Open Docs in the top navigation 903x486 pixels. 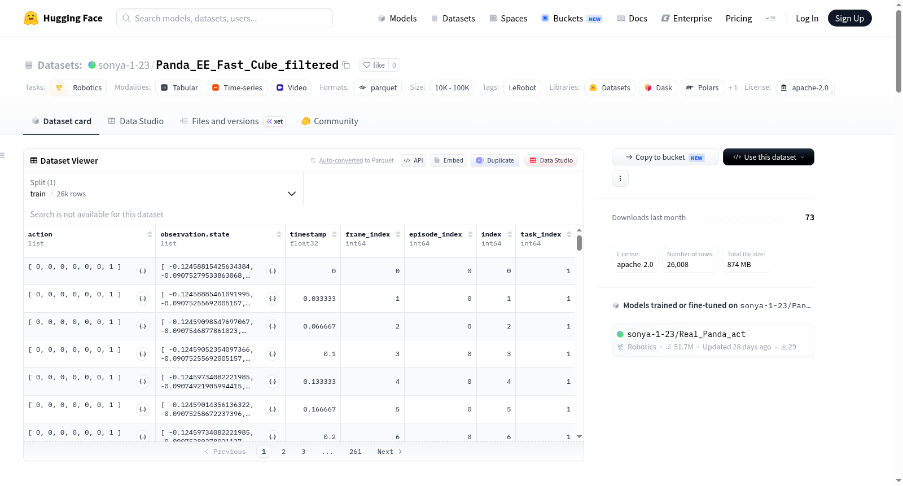coord(632,19)
